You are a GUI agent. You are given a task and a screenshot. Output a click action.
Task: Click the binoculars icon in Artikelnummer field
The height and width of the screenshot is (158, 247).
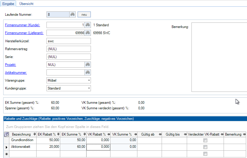pyautogui.click(x=87, y=72)
